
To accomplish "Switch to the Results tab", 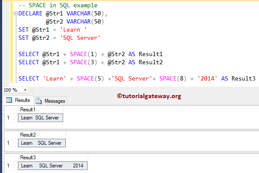I will (18, 100).
